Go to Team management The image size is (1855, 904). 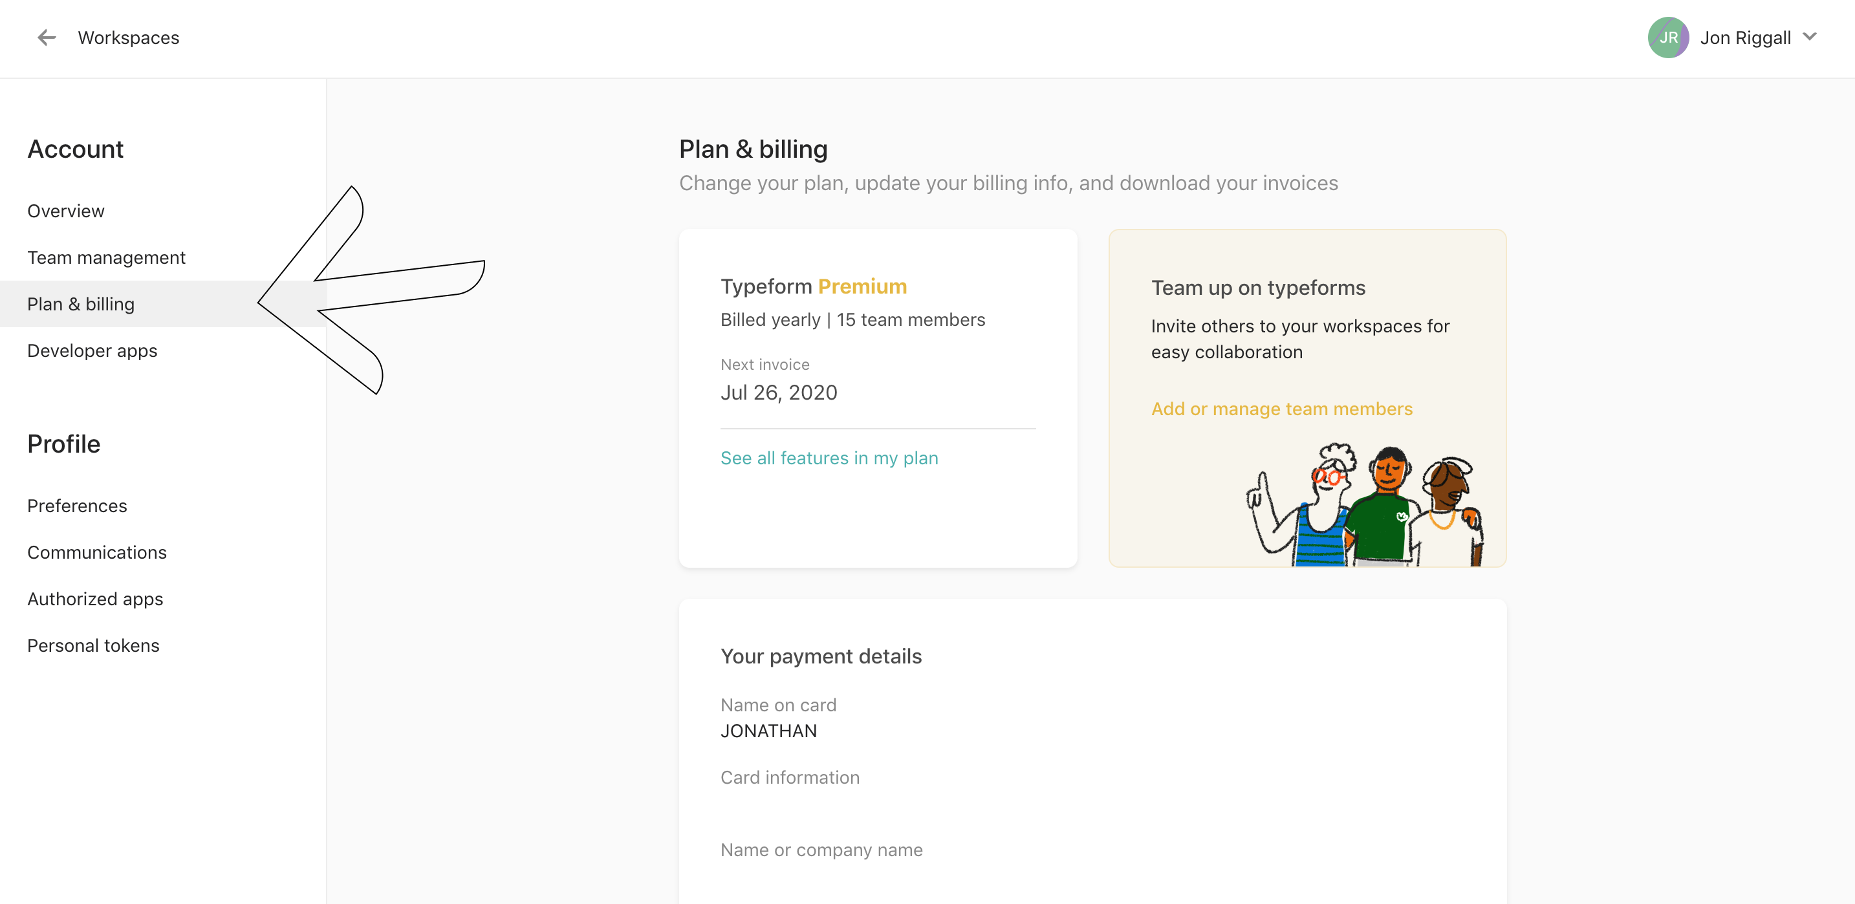pos(107,257)
